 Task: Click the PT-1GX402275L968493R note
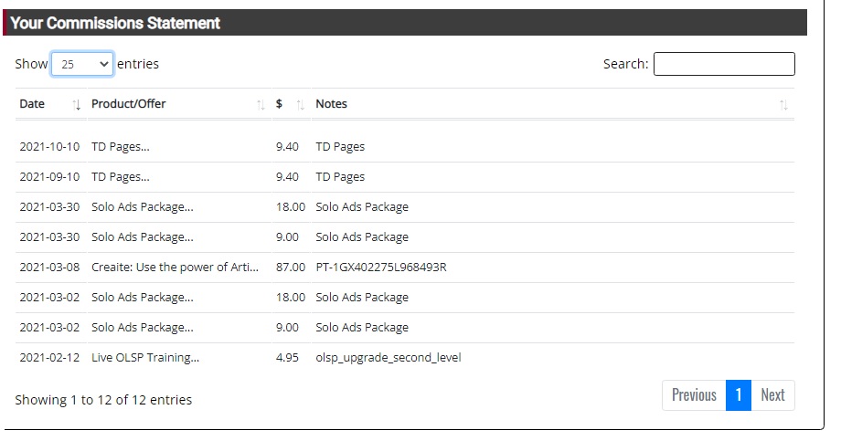click(x=381, y=268)
